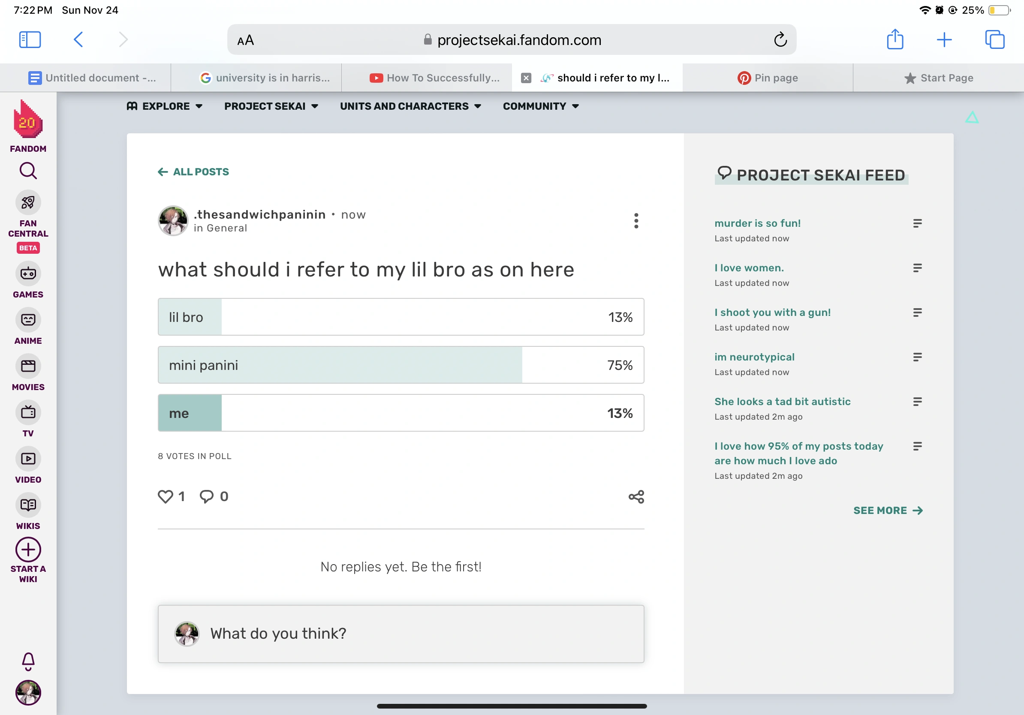Switch to Untitled document tab

[92, 78]
